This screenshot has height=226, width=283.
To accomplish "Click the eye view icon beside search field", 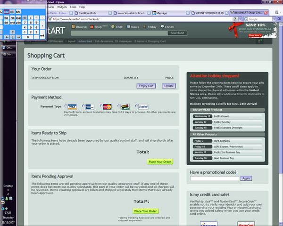I will coord(279,19).
